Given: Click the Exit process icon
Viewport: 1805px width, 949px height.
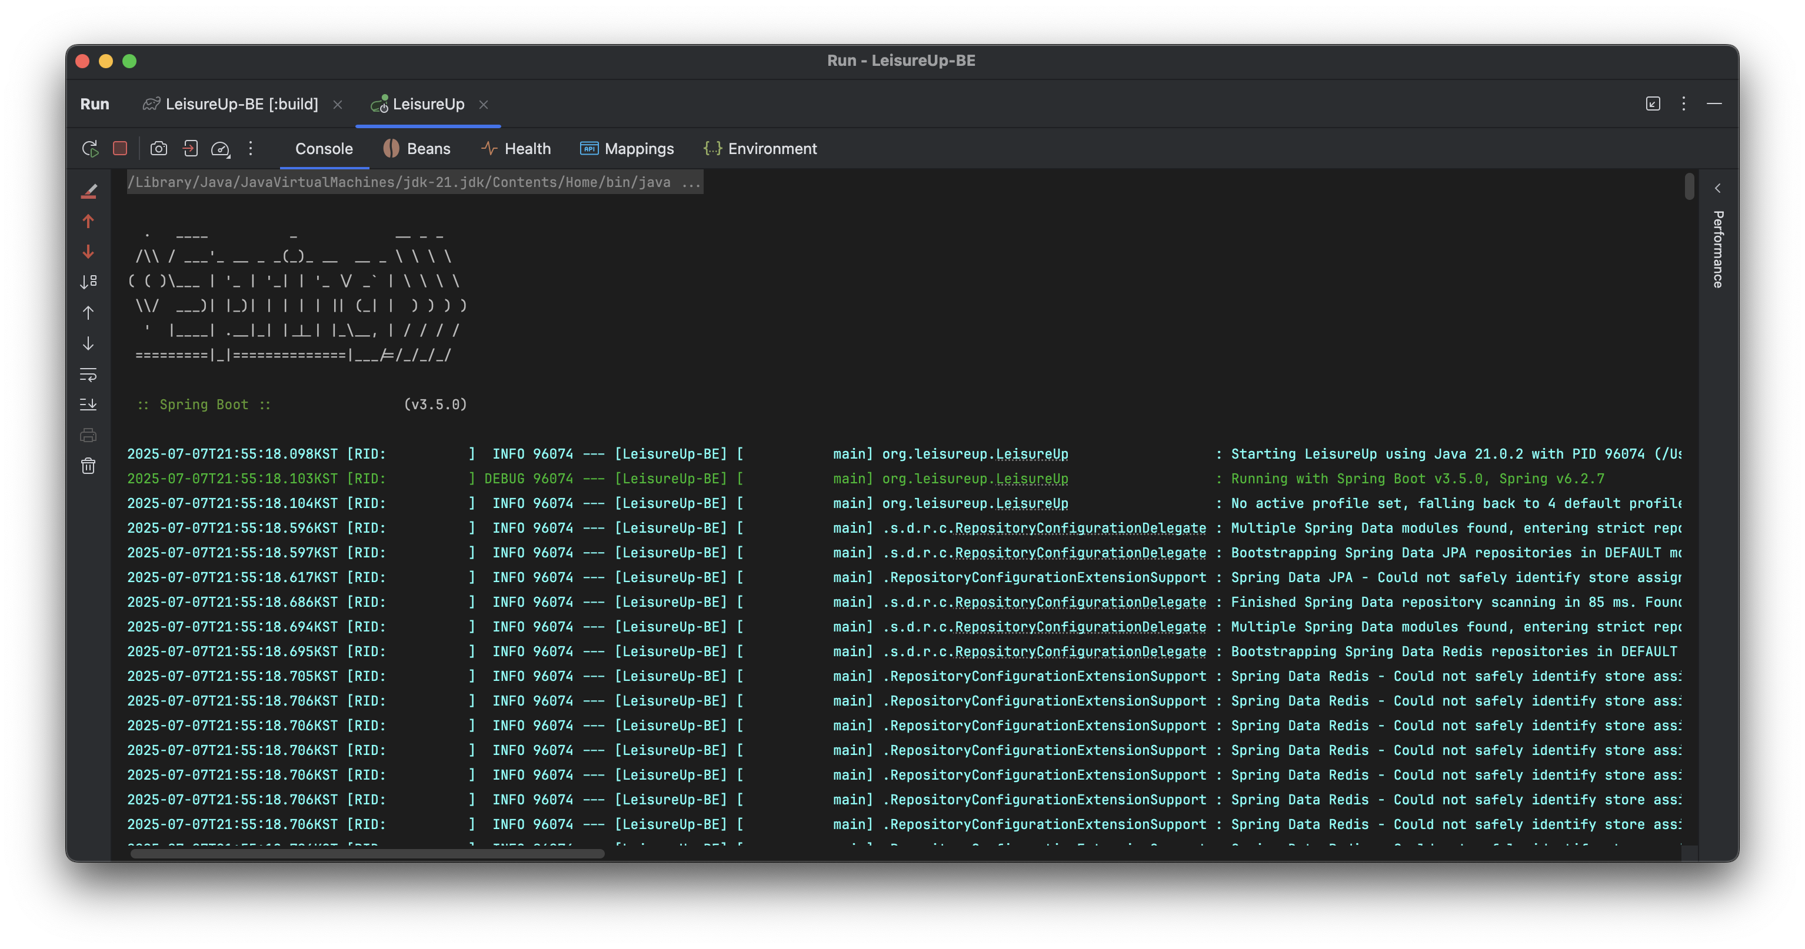Looking at the screenshot, I should 190,149.
